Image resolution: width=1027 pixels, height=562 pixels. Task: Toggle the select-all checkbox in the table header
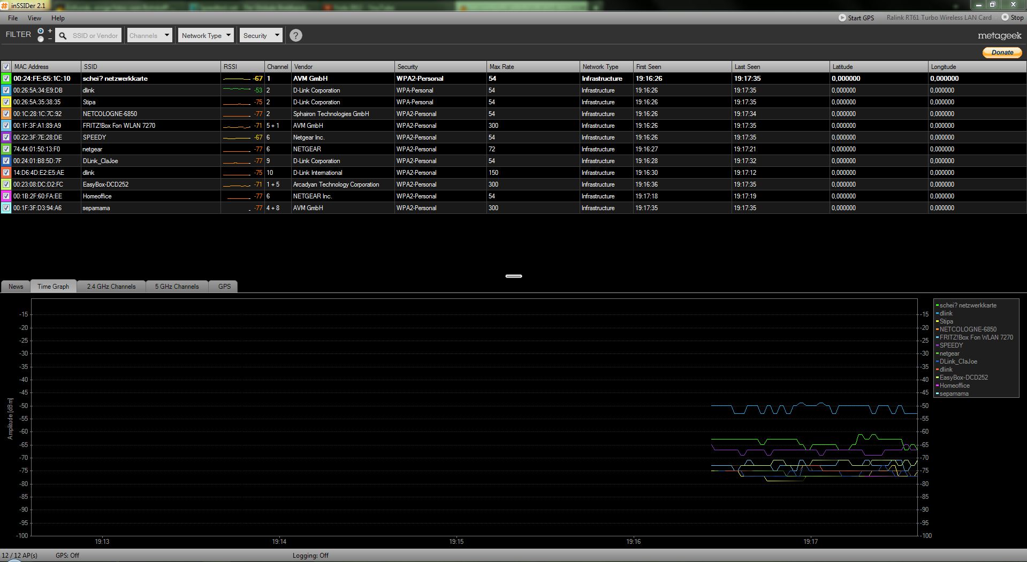[x=6, y=67]
